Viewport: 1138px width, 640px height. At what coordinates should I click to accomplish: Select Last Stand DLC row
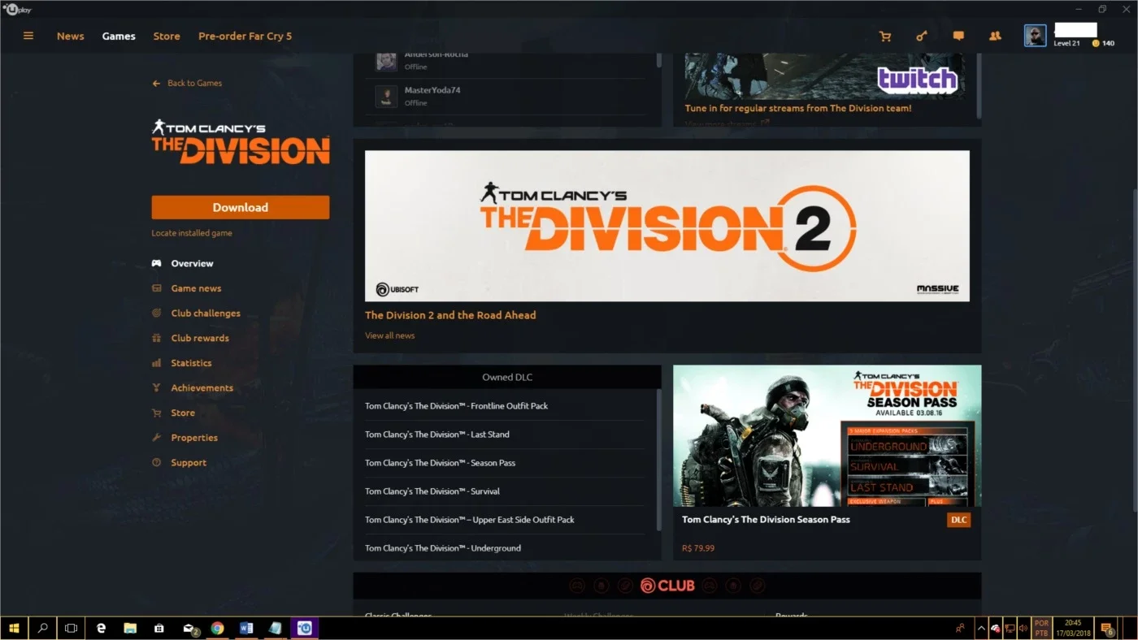(x=505, y=435)
